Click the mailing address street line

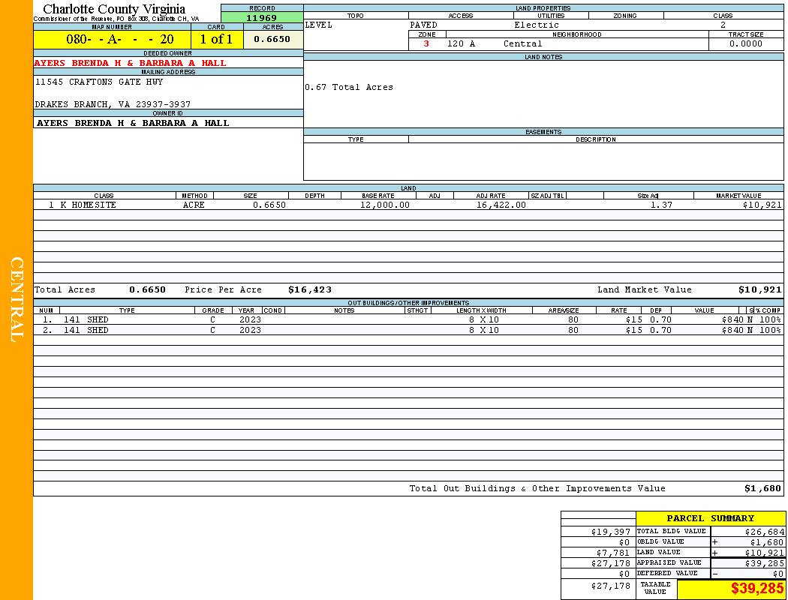98,82
